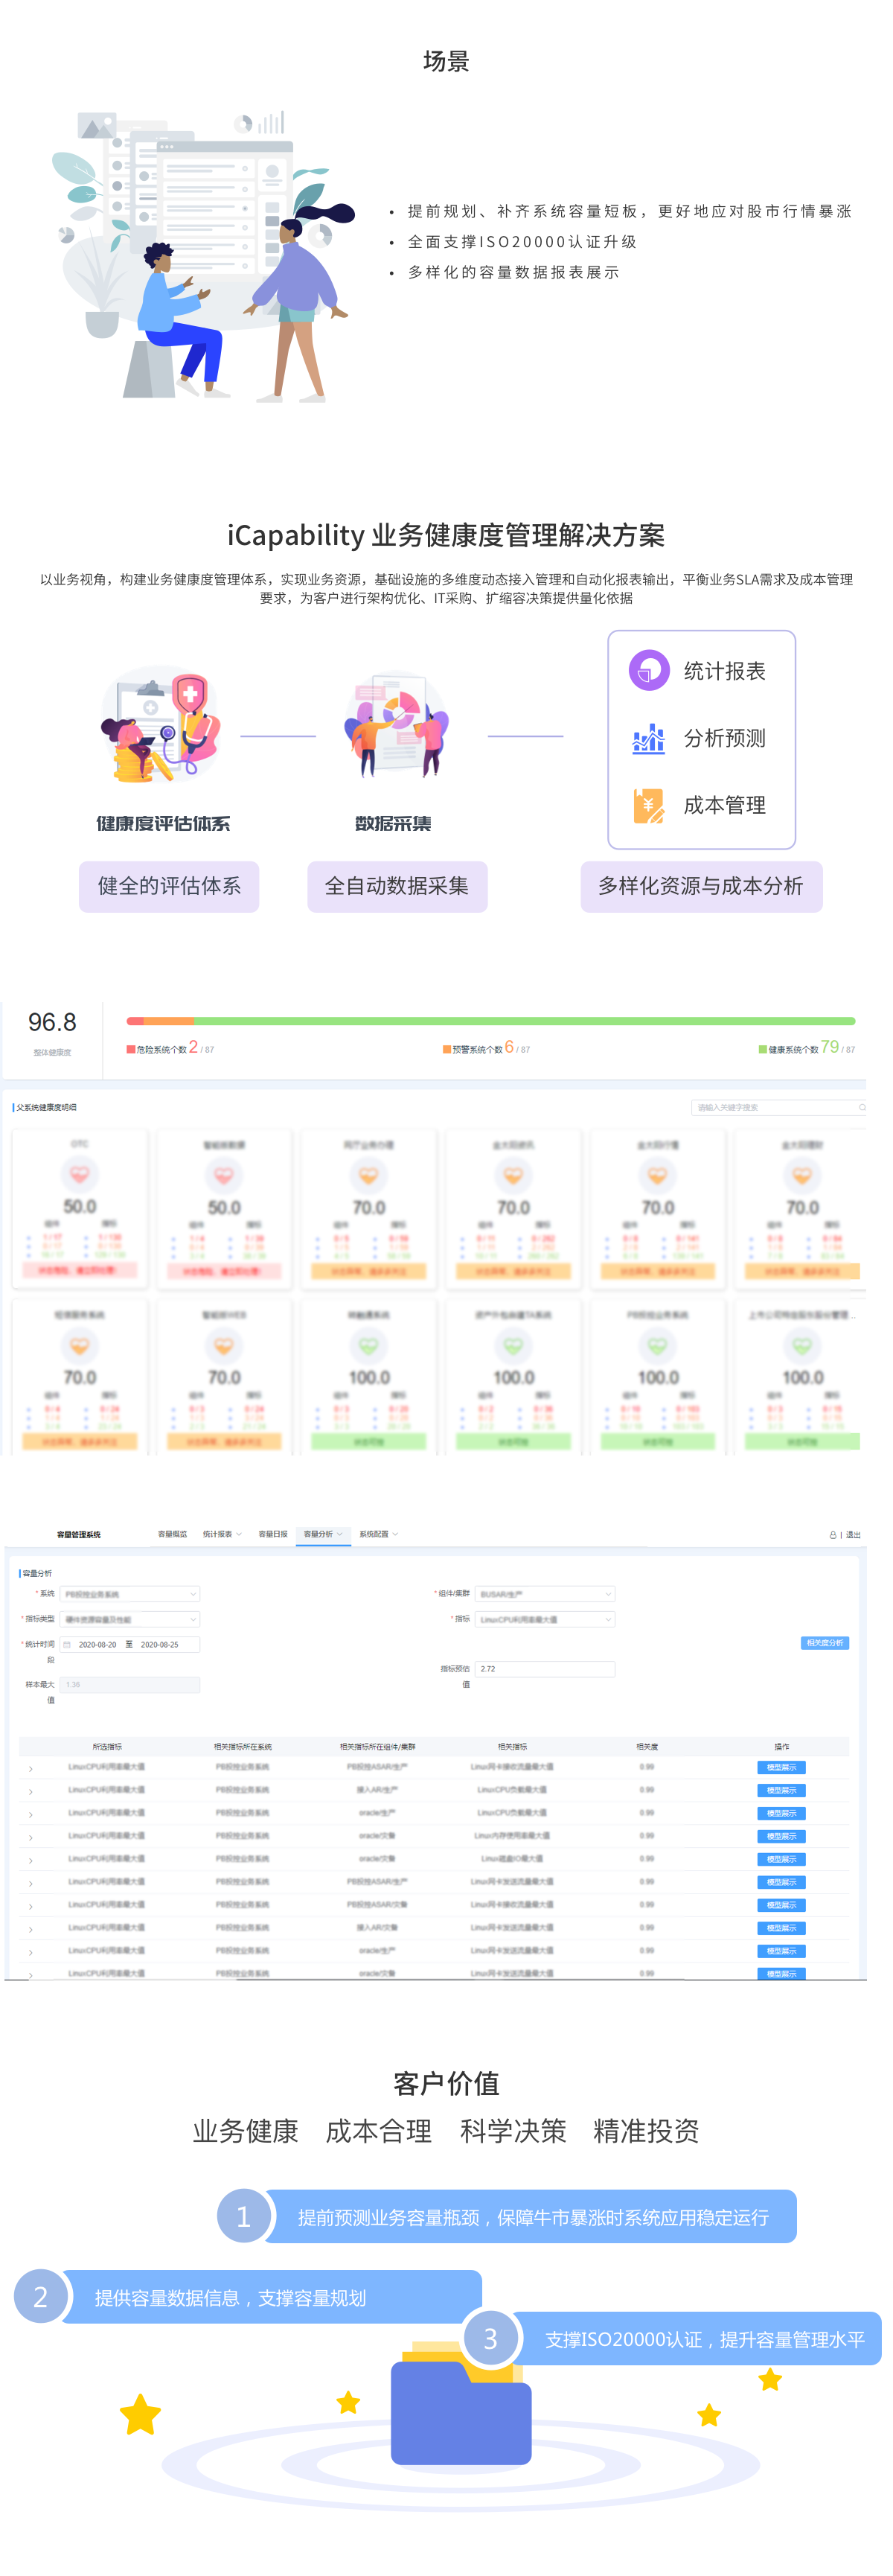The height and width of the screenshot is (2576, 893).
Task: Click the heart icon on the 金太阳资讯 card
Action: click(x=513, y=1175)
